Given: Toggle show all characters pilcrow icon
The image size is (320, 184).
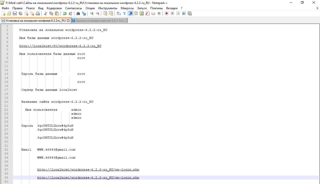Looking at the screenshot, I should (x=124, y=13).
